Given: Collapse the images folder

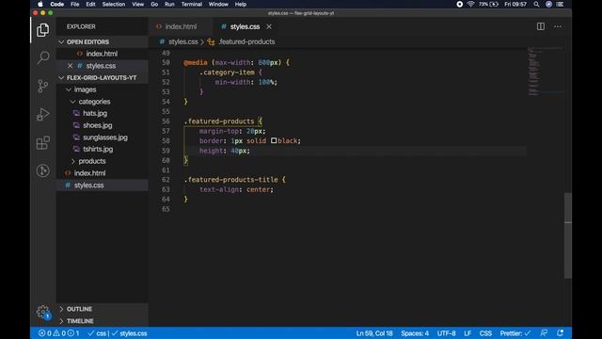Looking at the screenshot, I should point(69,89).
